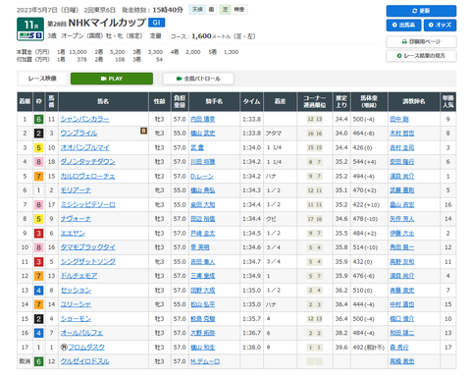Open シャンパンカラー's jockey 内田 link
Viewport: 471px width, 377px height.
(203, 119)
